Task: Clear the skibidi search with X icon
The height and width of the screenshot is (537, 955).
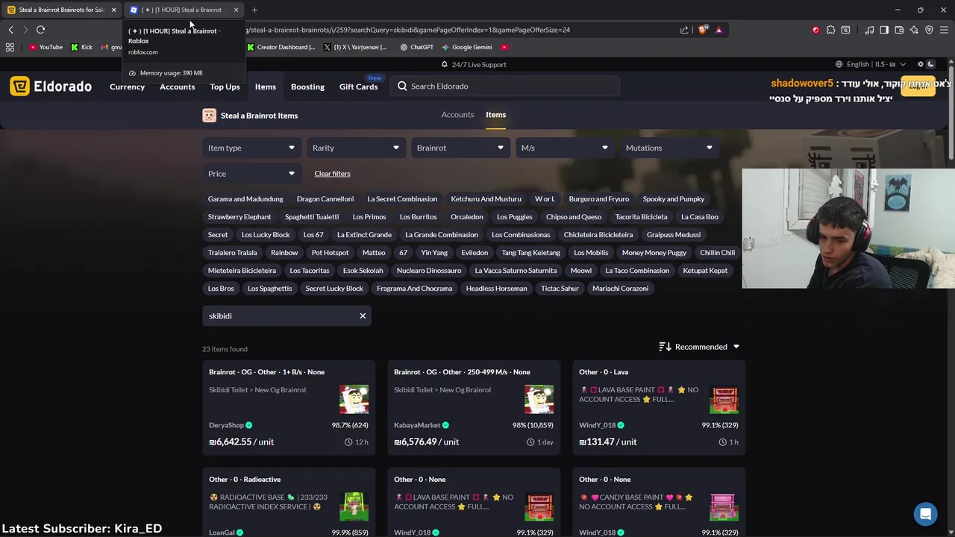Action: [363, 316]
